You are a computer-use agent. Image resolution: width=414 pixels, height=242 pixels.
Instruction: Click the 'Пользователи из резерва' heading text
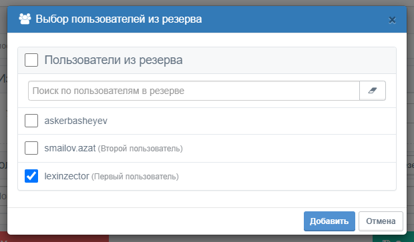tap(114, 60)
